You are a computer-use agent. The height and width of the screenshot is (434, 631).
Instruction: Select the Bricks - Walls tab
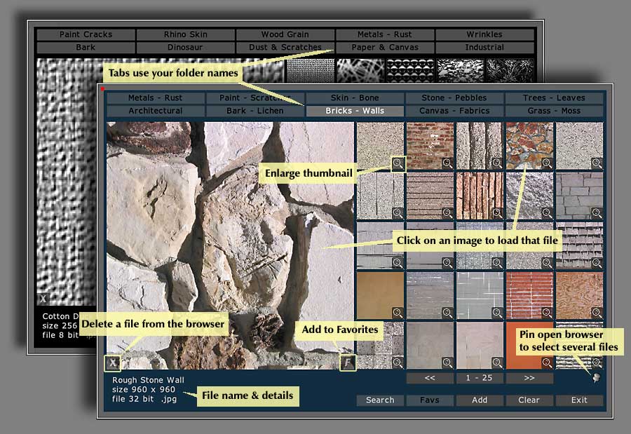[x=355, y=111]
